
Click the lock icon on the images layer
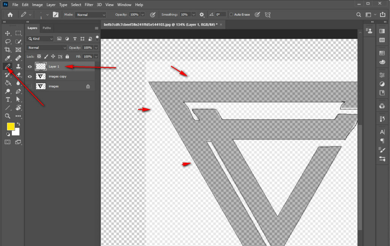(88, 86)
